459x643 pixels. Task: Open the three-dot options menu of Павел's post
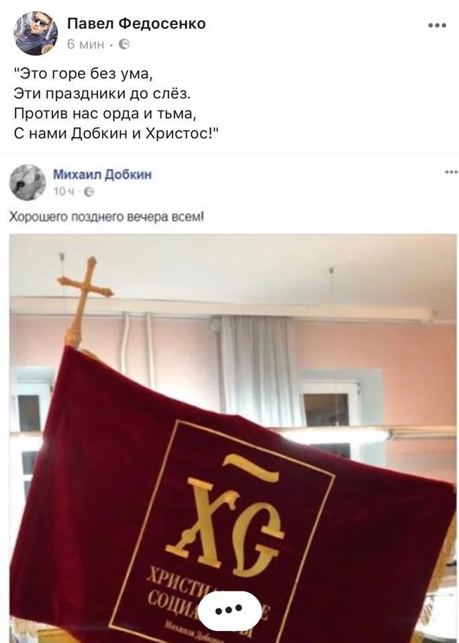(437, 25)
